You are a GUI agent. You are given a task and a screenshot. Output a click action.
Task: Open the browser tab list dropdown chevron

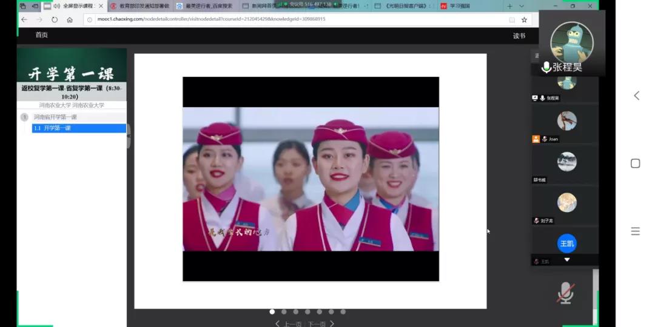pyautogui.click(x=521, y=6)
